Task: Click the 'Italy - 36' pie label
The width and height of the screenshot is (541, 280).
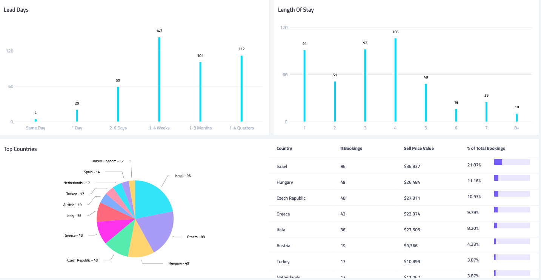Action: pos(74,216)
